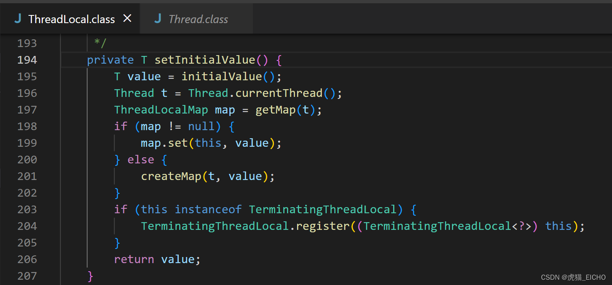This screenshot has width=612, height=285.
Task: Click map.set on line 199
Action: point(165,143)
